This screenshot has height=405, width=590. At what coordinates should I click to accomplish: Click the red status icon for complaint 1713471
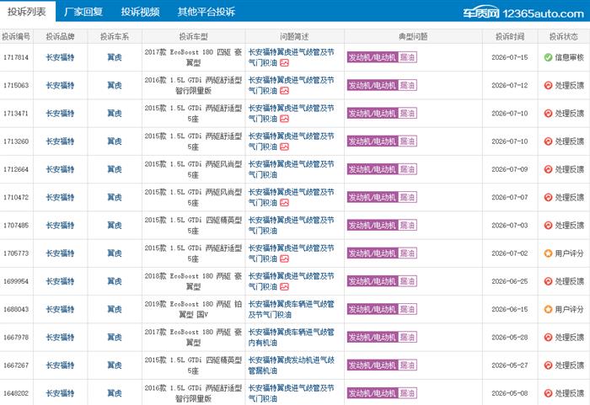point(548,113)
